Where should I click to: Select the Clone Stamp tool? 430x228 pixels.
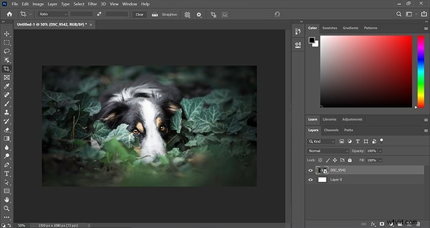click(x=7, y=112)
